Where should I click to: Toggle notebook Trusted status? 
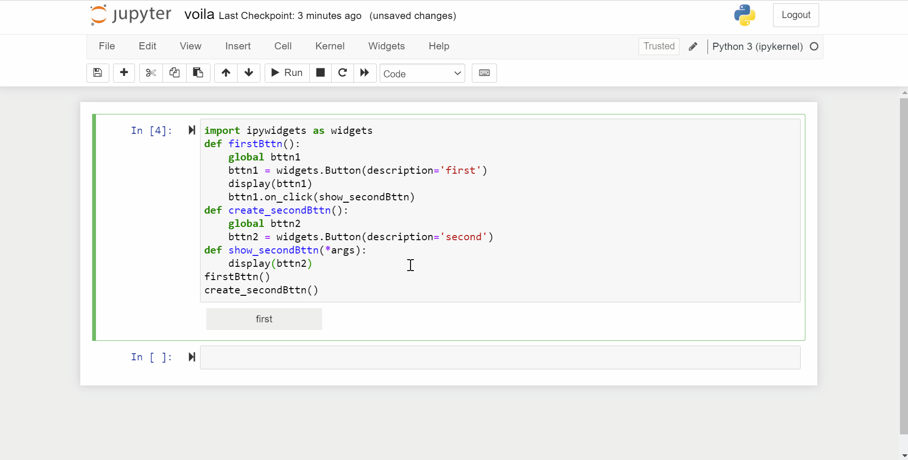point(659,46)
